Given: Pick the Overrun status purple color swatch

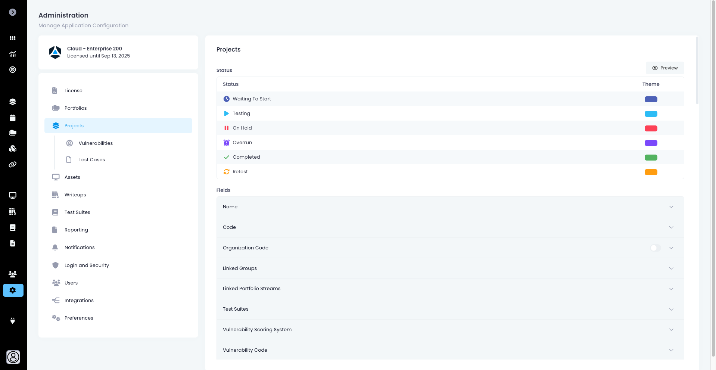Looking at the screenshot, I should point(651,143).
